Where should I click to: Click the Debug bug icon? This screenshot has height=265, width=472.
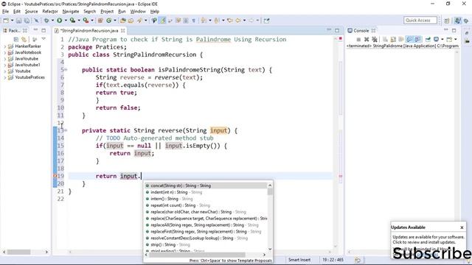tap(46, 21)
